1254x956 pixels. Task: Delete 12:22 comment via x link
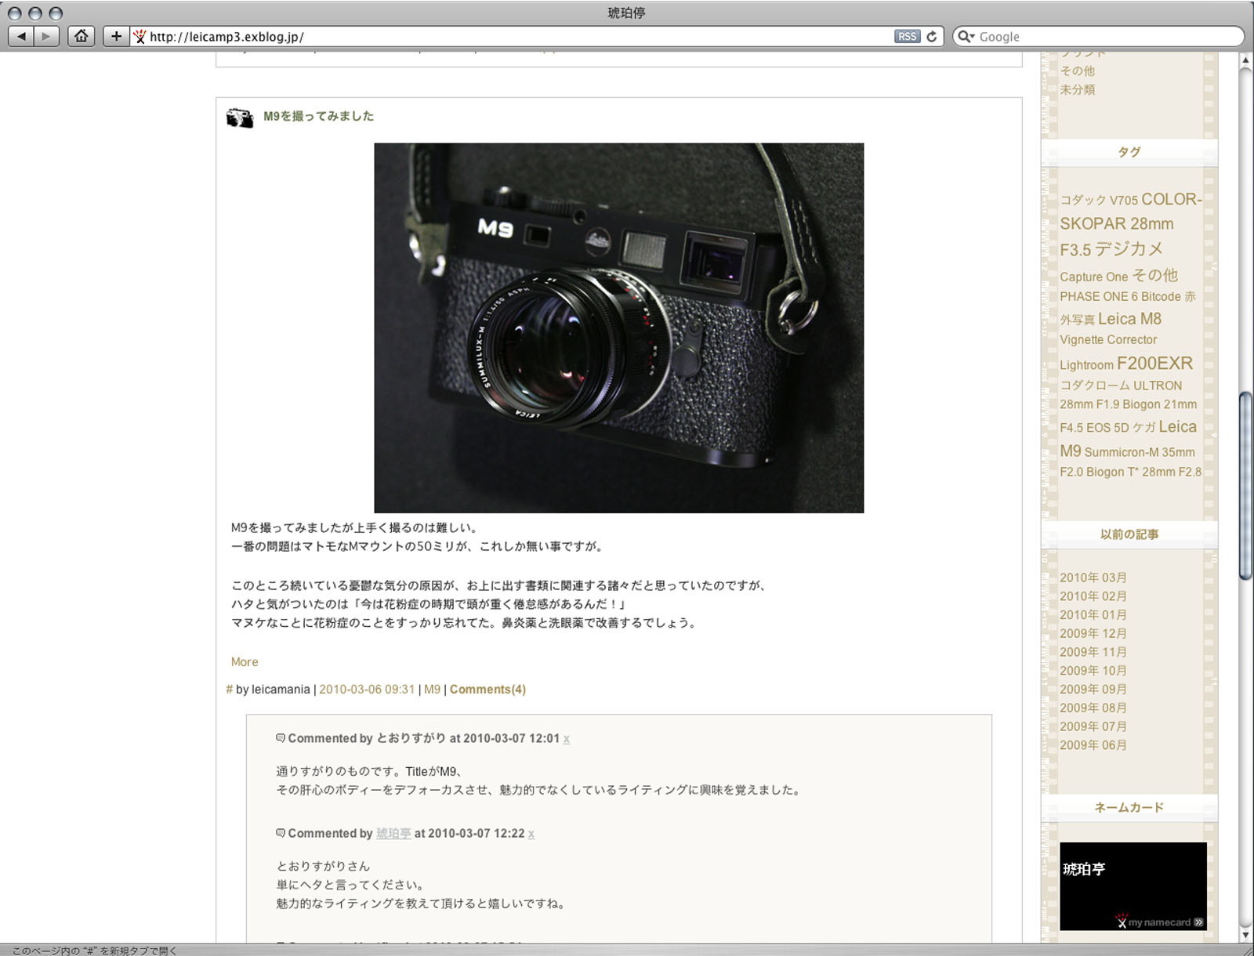[531, 834]
